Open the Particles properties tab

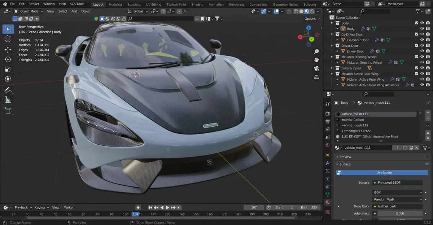point(327,171)
